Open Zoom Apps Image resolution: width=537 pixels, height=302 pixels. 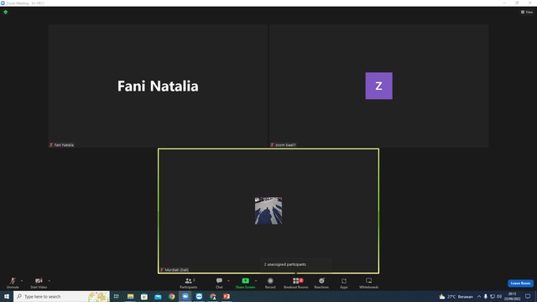click(x=344, y=283)
